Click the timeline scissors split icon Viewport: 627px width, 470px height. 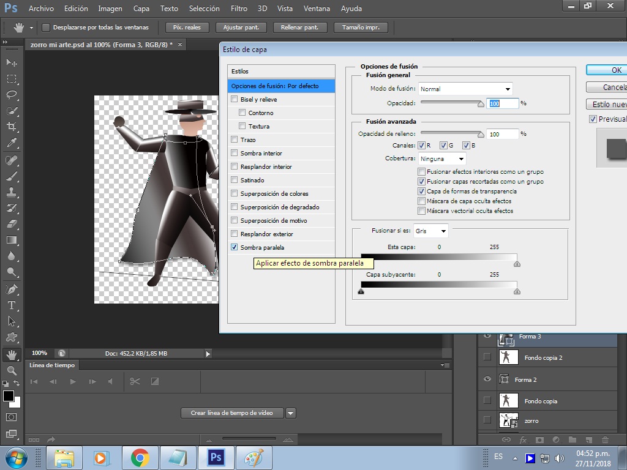tap(135, 381)
